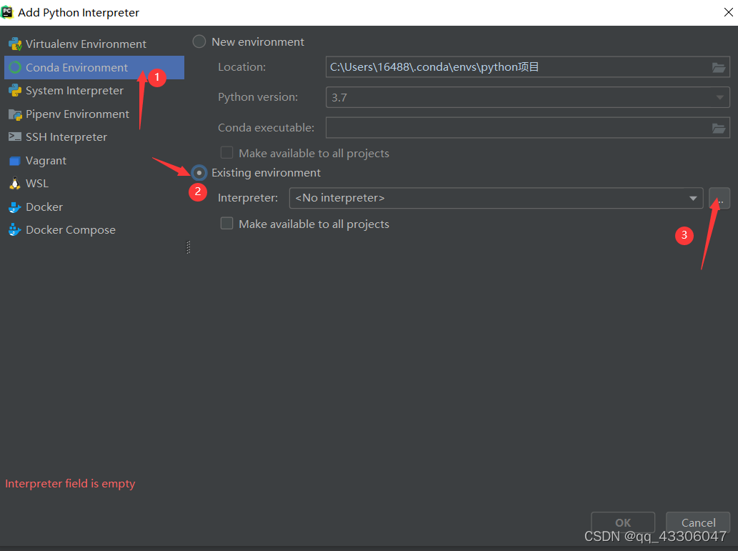The image size is (738, 551).
Task: Click the Python version label
Action: [258, 97]
